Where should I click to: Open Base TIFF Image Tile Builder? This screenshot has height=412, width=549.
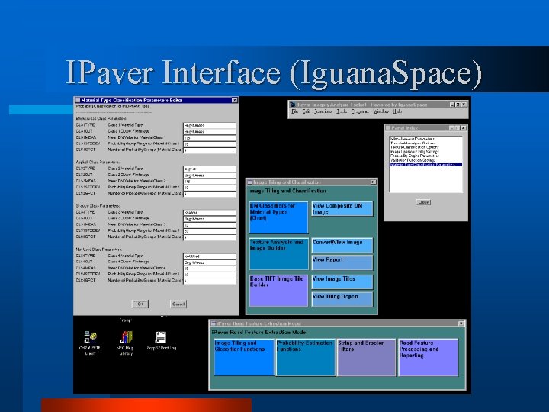coord(279,291)
